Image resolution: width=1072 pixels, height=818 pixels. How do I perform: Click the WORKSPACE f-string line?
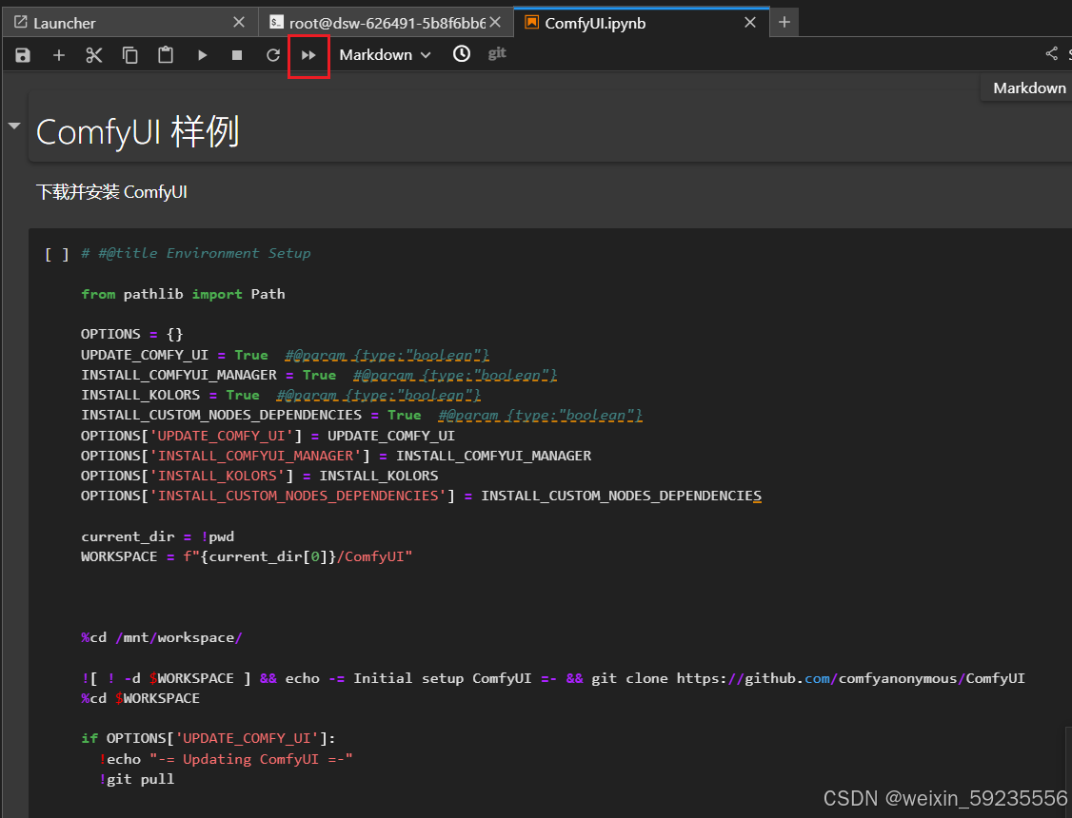pos(247,556)
